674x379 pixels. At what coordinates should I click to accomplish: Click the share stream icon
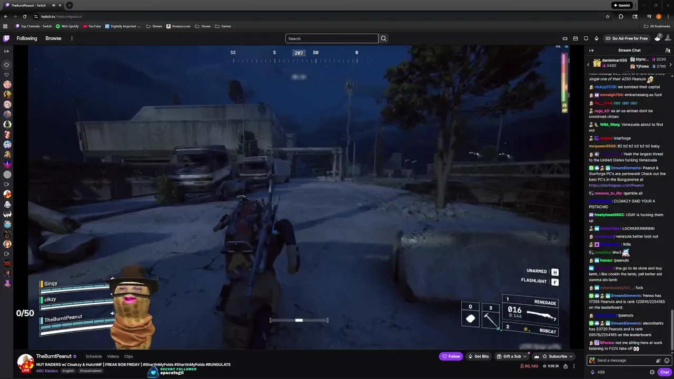tap(566, 366)
